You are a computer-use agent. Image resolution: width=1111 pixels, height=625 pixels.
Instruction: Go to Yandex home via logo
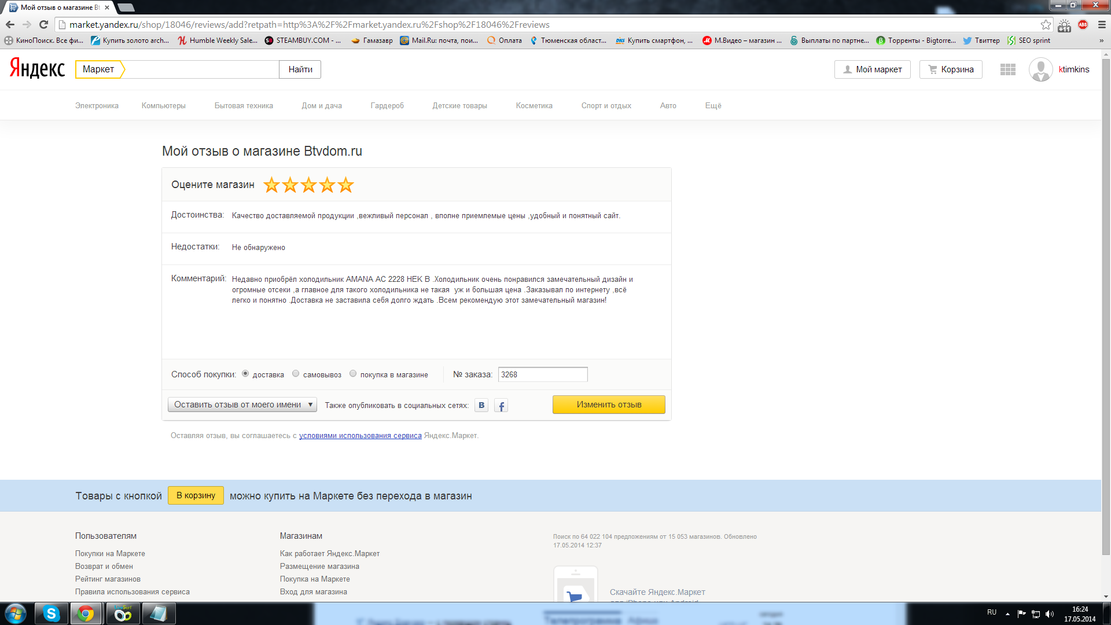coord(37,68)
